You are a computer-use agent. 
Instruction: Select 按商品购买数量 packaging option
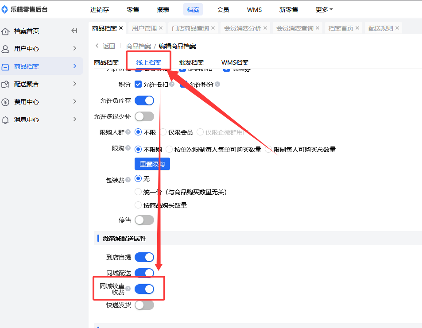click(138, 205)
